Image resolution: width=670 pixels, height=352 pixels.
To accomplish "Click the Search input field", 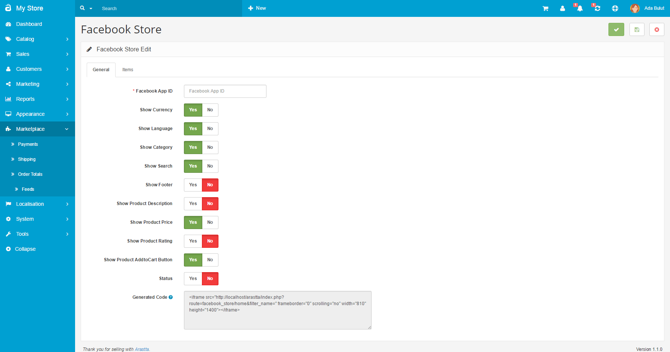I will [169, 8].
